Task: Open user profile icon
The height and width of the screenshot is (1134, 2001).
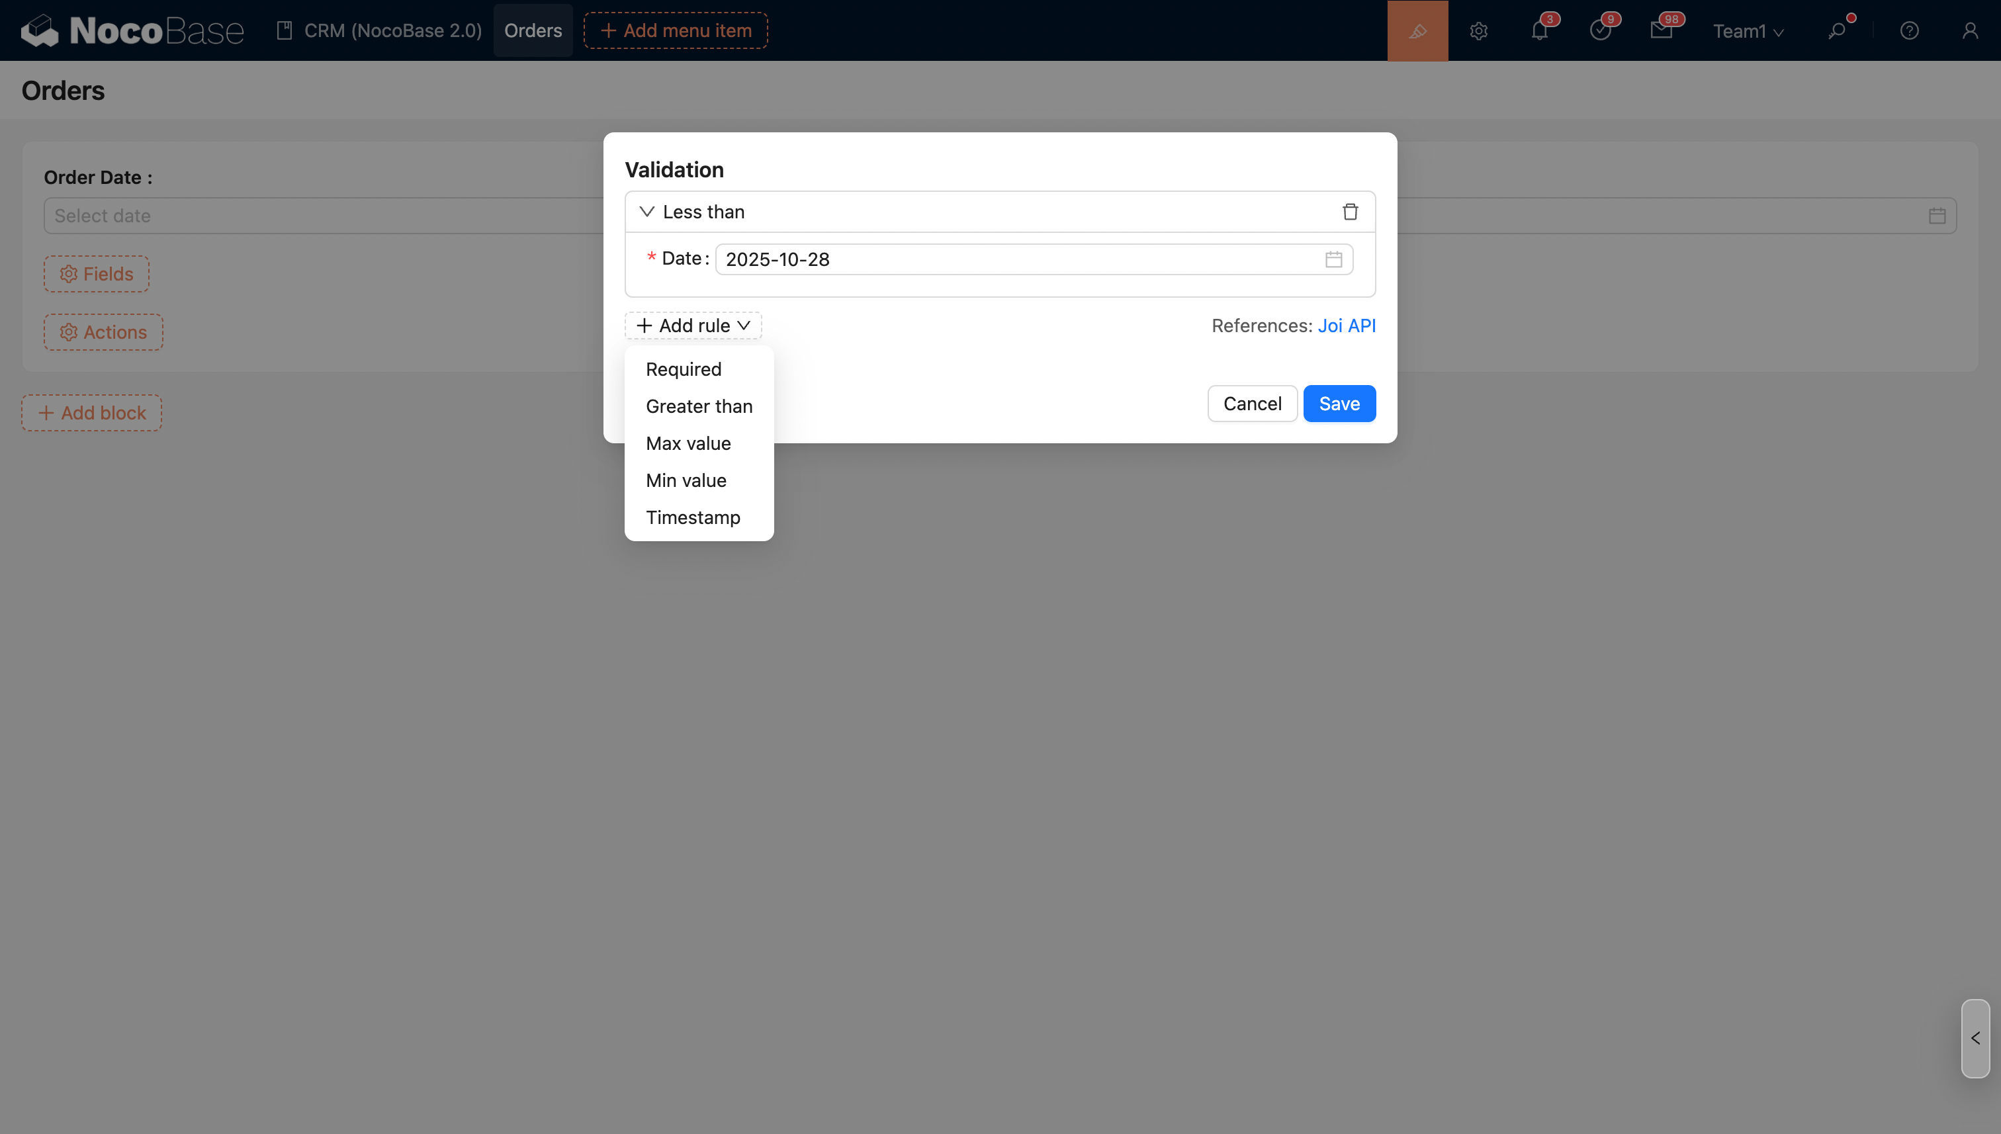Action: [x=1970, y=31]
